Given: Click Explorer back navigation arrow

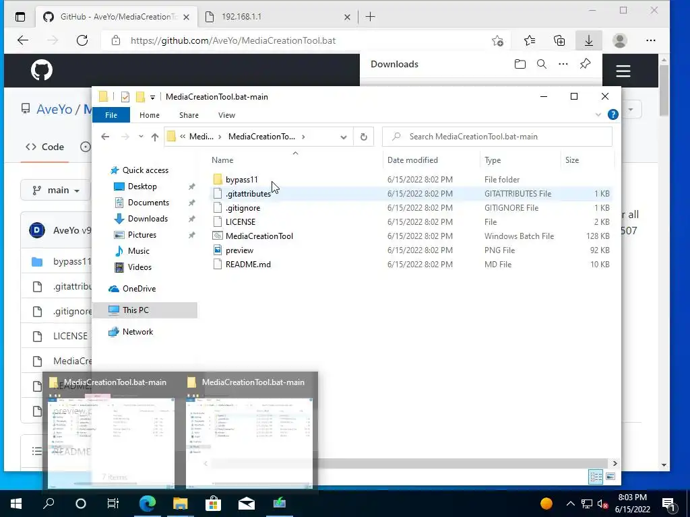Looking at the screenshot, I should click(x=105, y=137).
